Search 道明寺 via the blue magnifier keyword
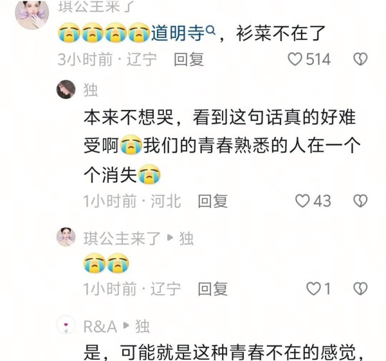 pos(183,33)
